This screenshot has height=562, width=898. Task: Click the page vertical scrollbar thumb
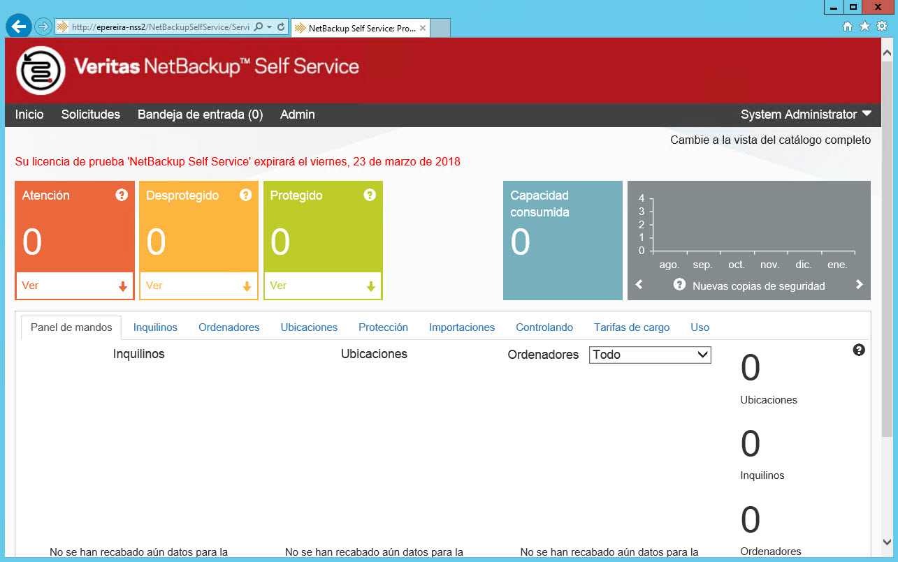pos(888,251)
